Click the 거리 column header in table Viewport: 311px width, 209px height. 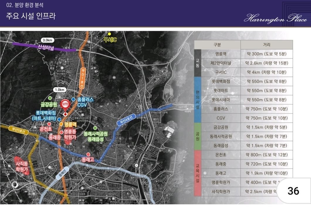[266, 45]
